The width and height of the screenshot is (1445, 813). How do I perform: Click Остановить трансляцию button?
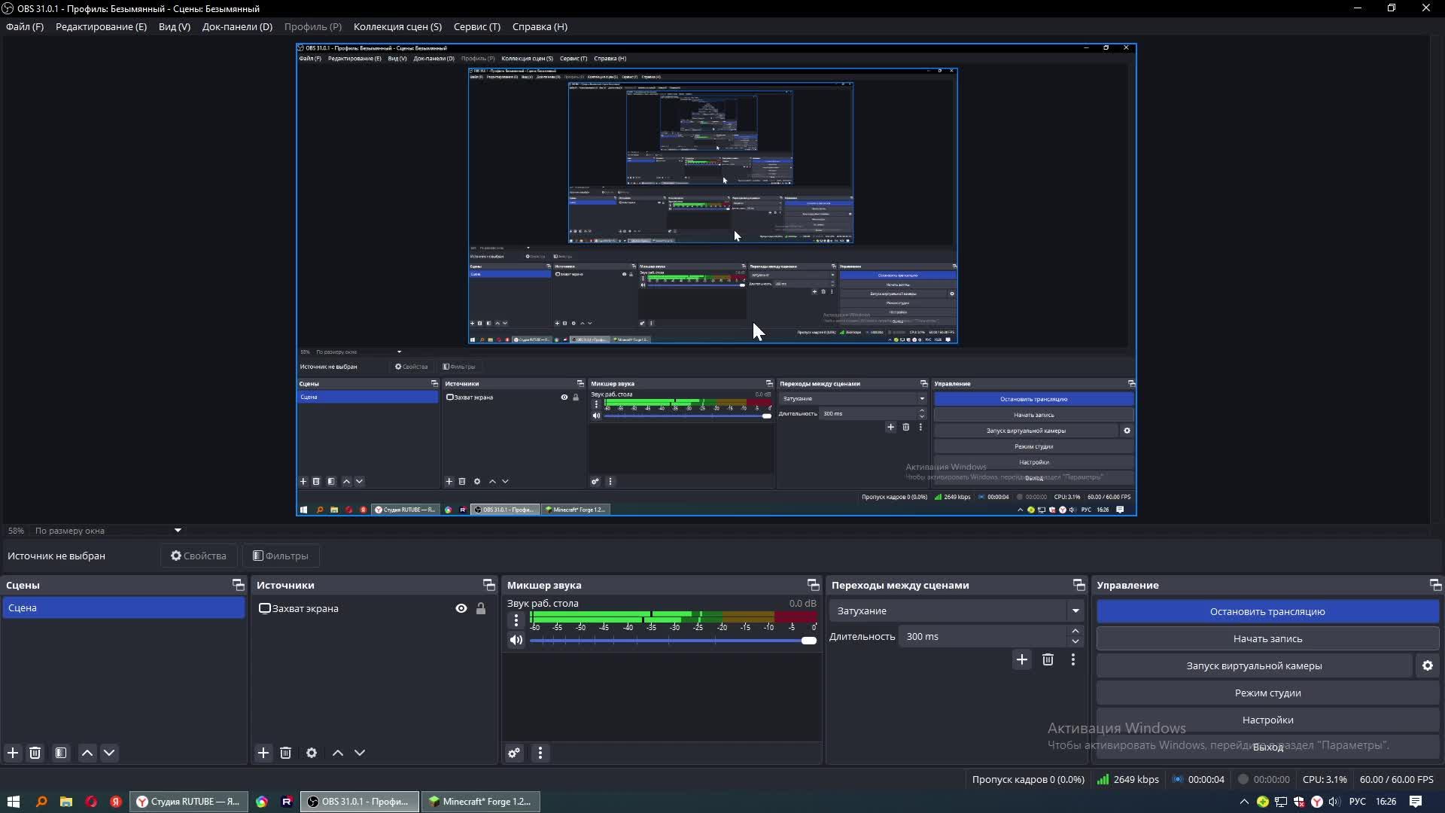(1267, 611)
